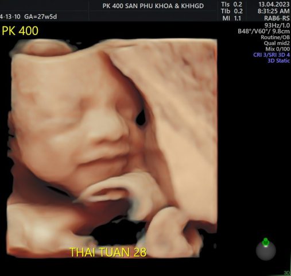This screenshot has width=291, height=276.
Task: Click the TIb 0.2 thermal index
Action: tap(232, 11)
